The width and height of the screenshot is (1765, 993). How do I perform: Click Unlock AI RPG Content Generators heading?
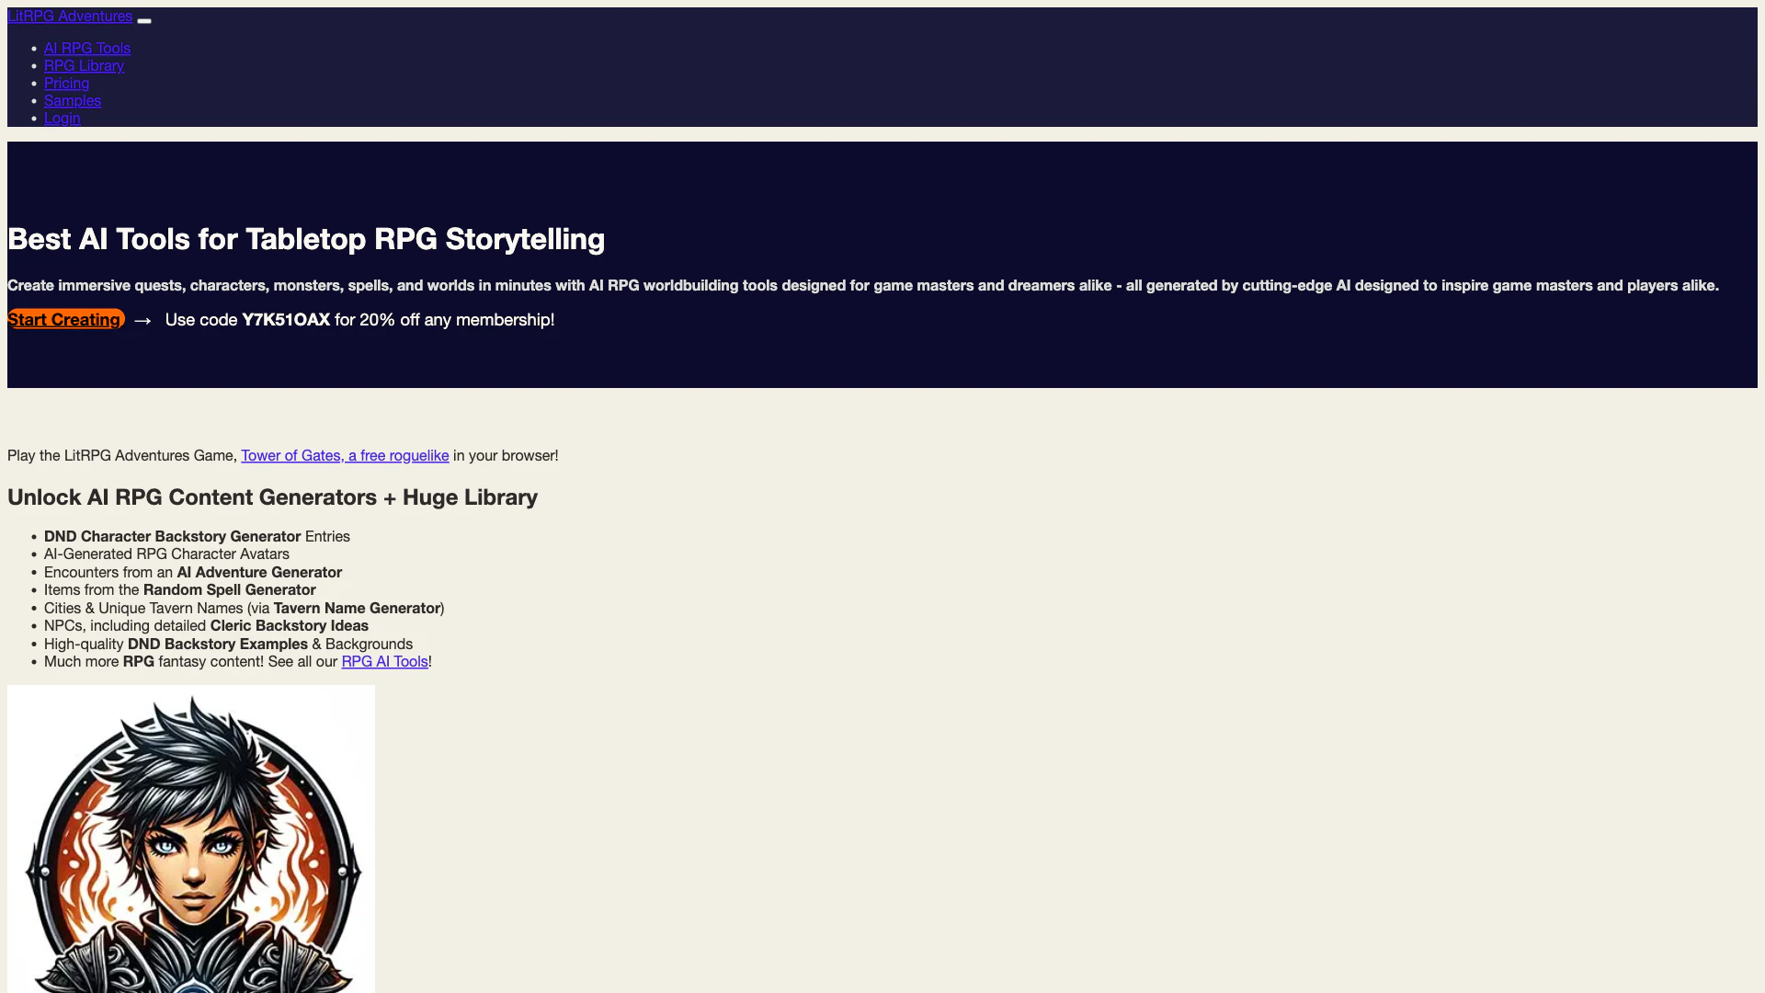(x=272, y=497)
